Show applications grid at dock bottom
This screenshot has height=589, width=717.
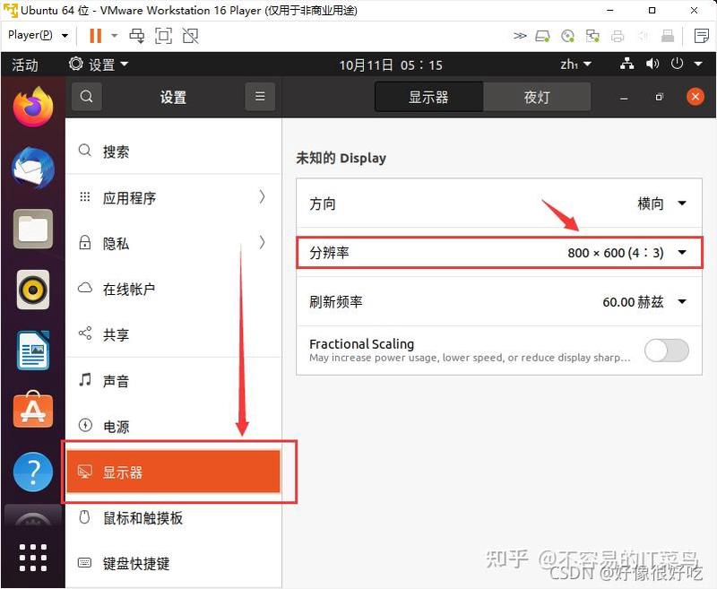point(33,558)
